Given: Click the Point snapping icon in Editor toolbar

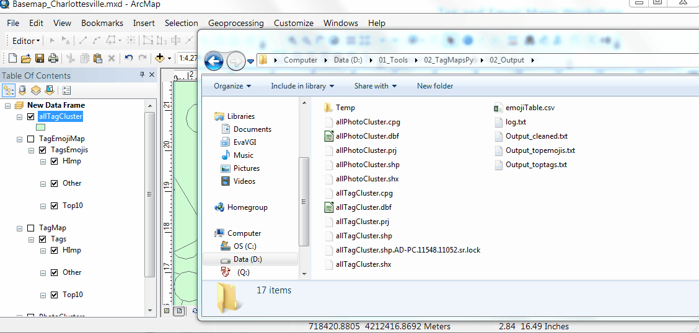Looking at the screenshot, I should 131,40.
